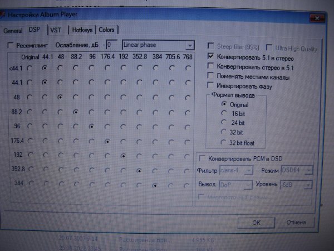Select Original output format radio
Image resolution: width=334 pixels, height=251 pixels.
pos(224,104)
